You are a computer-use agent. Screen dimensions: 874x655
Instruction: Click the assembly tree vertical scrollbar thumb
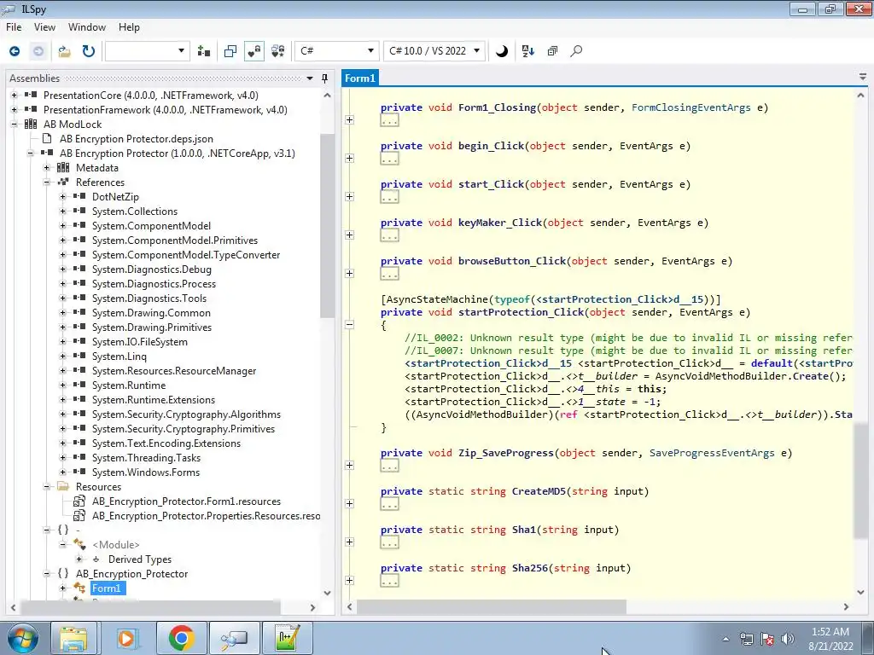coord(327,225)
